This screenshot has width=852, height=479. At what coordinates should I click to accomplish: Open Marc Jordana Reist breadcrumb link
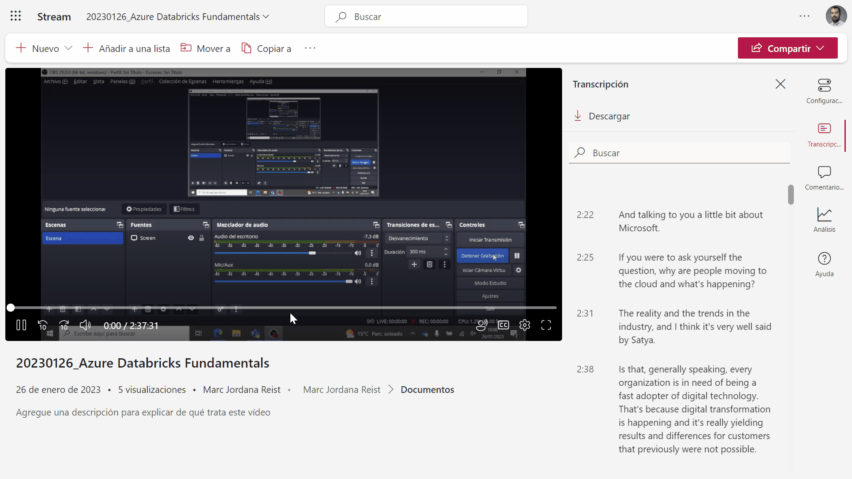[342, 389]
